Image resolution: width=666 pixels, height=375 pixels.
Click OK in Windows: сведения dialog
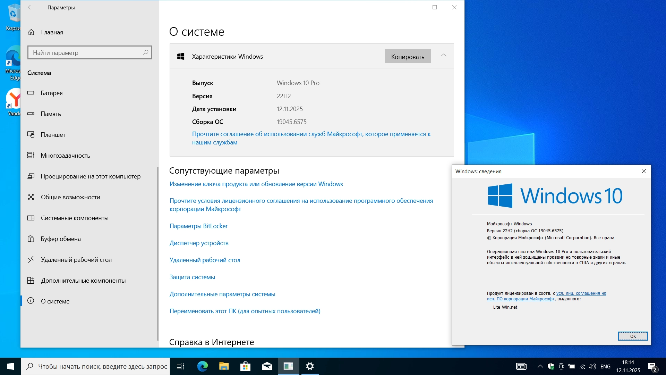[x=632, y=336]
